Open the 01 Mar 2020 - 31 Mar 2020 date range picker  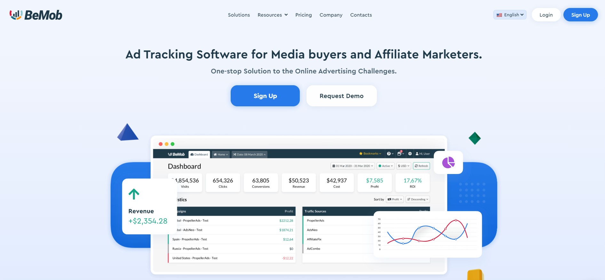click(x=353, y=166)
